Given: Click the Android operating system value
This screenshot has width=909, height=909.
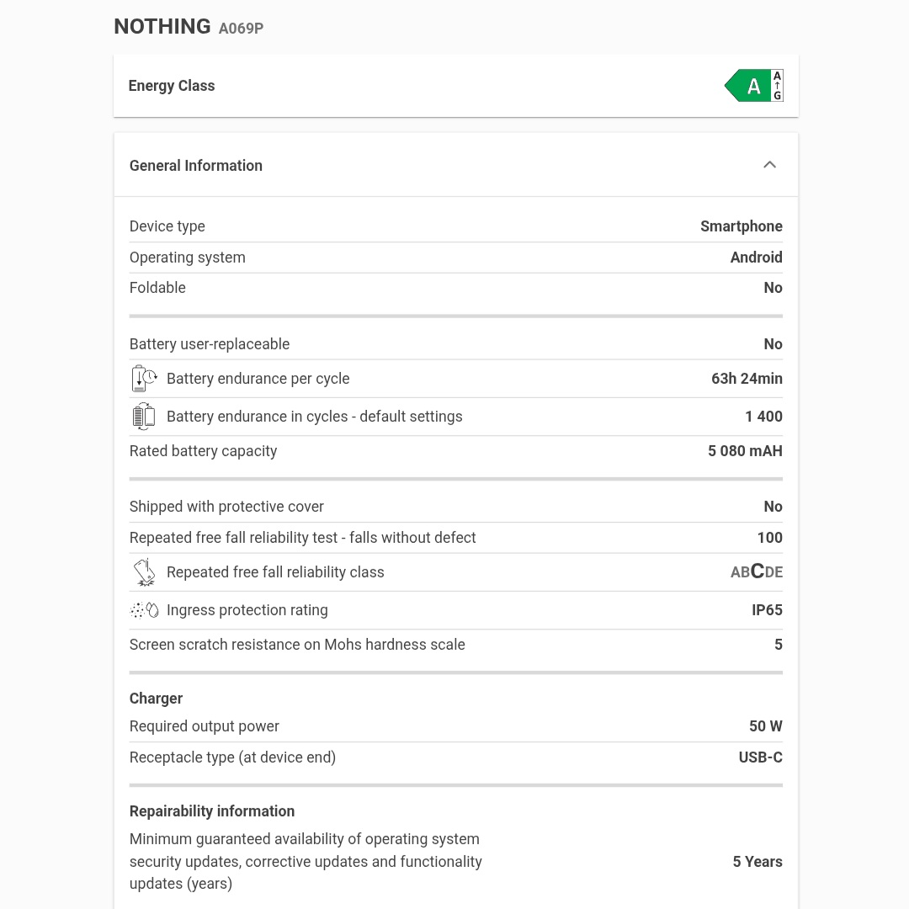Looking at the screenshot, I should (x=756, y=257).
